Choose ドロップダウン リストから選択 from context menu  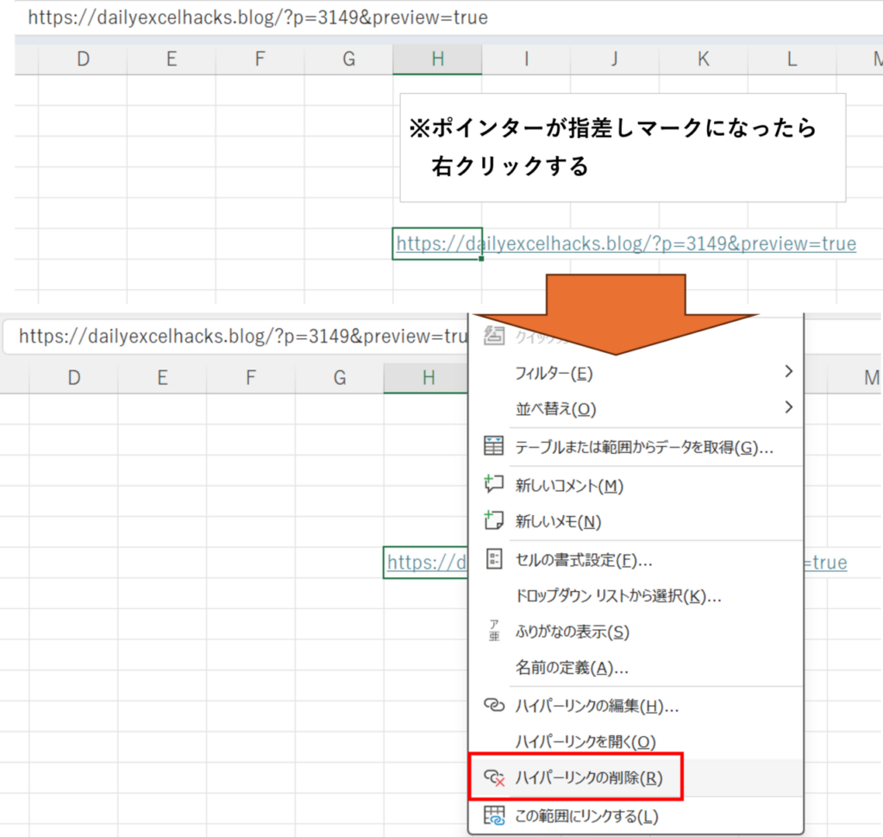617,596
